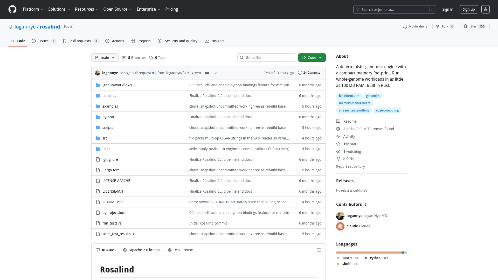This screenshot has height=280, width=498.
Task: Open the benches folder
Action: coord(109,96)
